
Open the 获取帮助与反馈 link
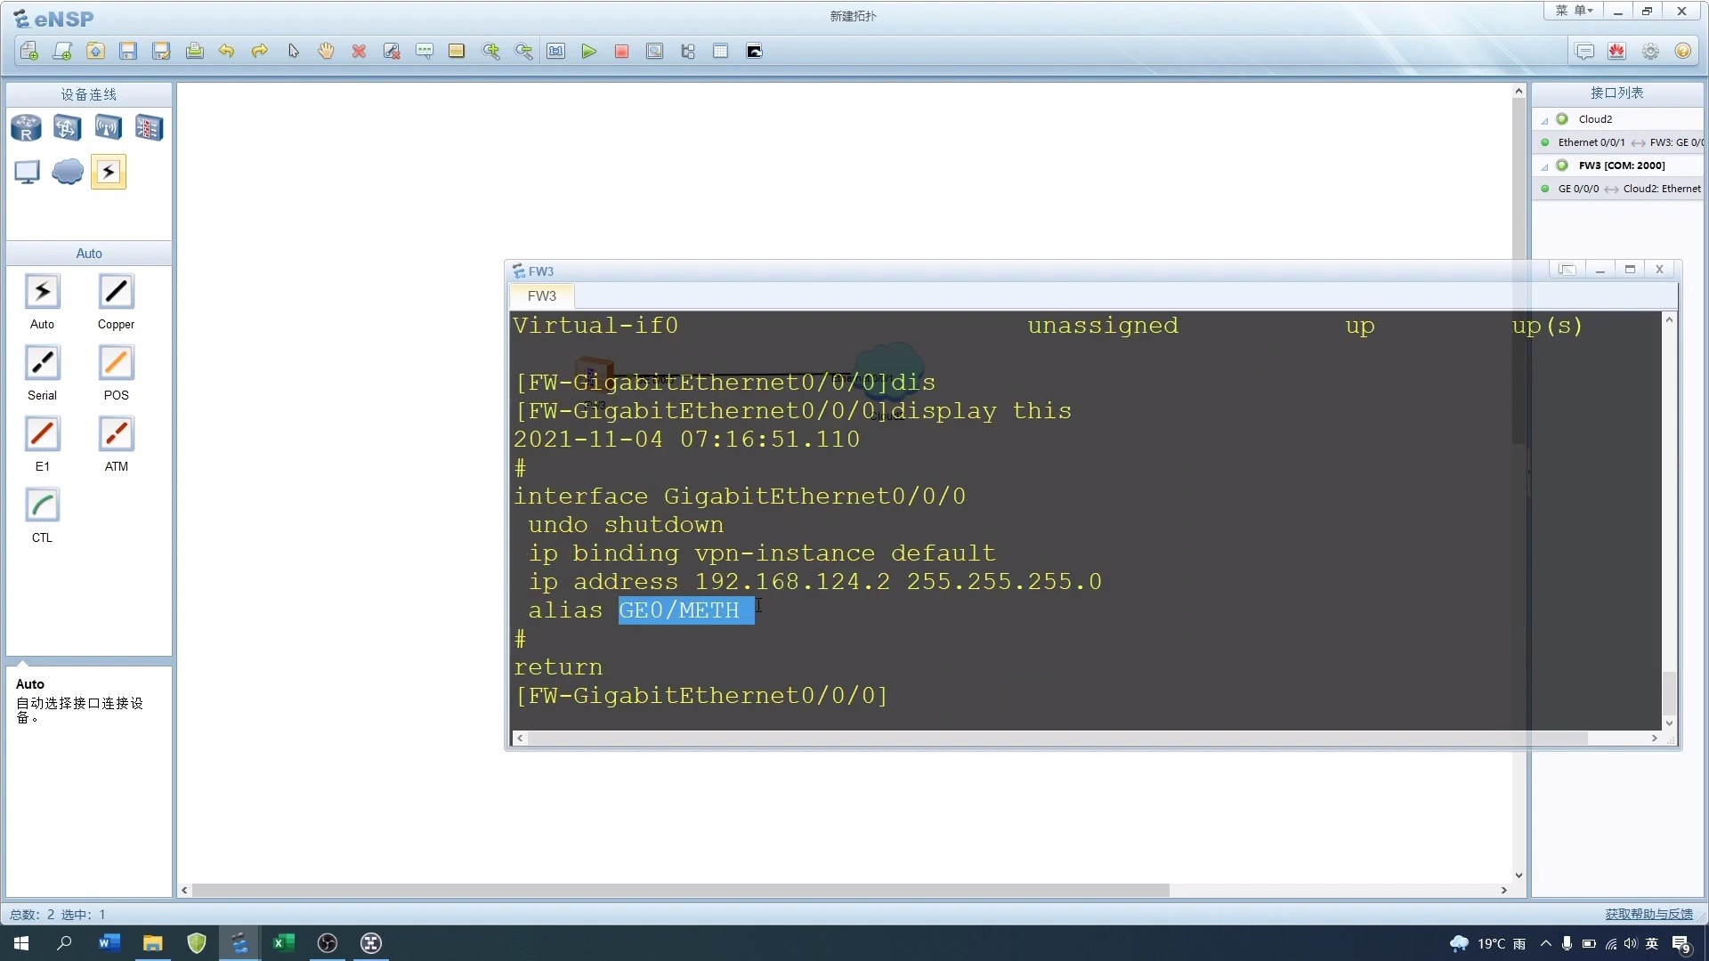1648,914
